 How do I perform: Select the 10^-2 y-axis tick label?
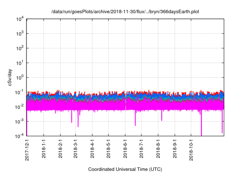[x=19, y=107]
